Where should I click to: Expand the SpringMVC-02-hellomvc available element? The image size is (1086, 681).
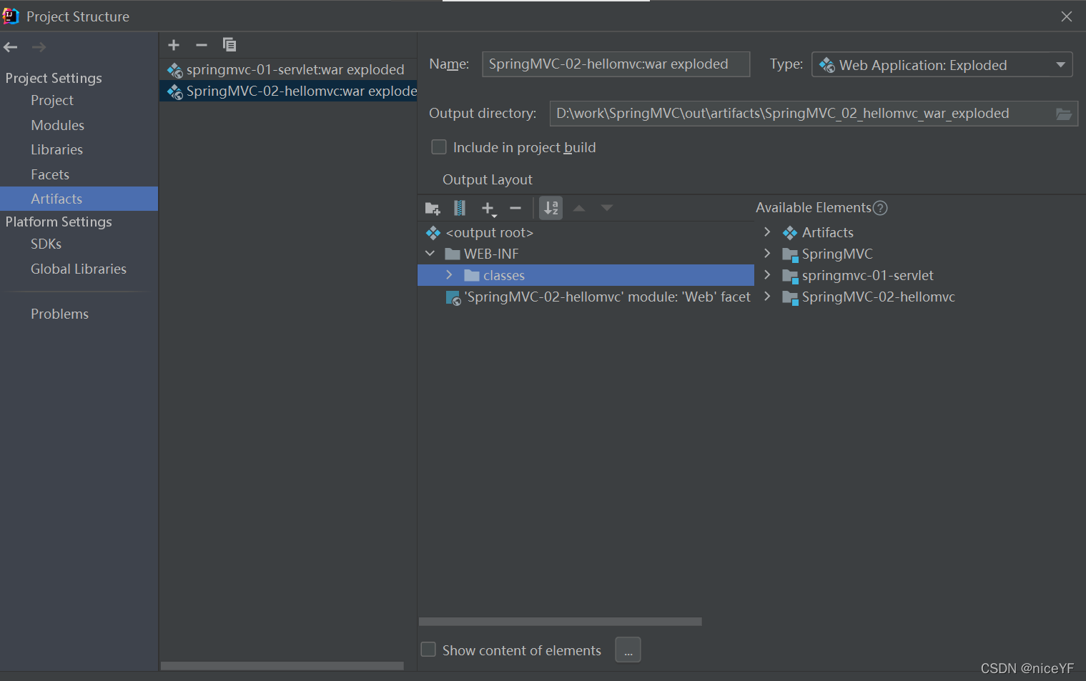(767, 297)
